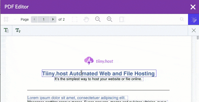199x102 pixels.
Task: Zoom out of the document
Action: click(x=98, y=19)
